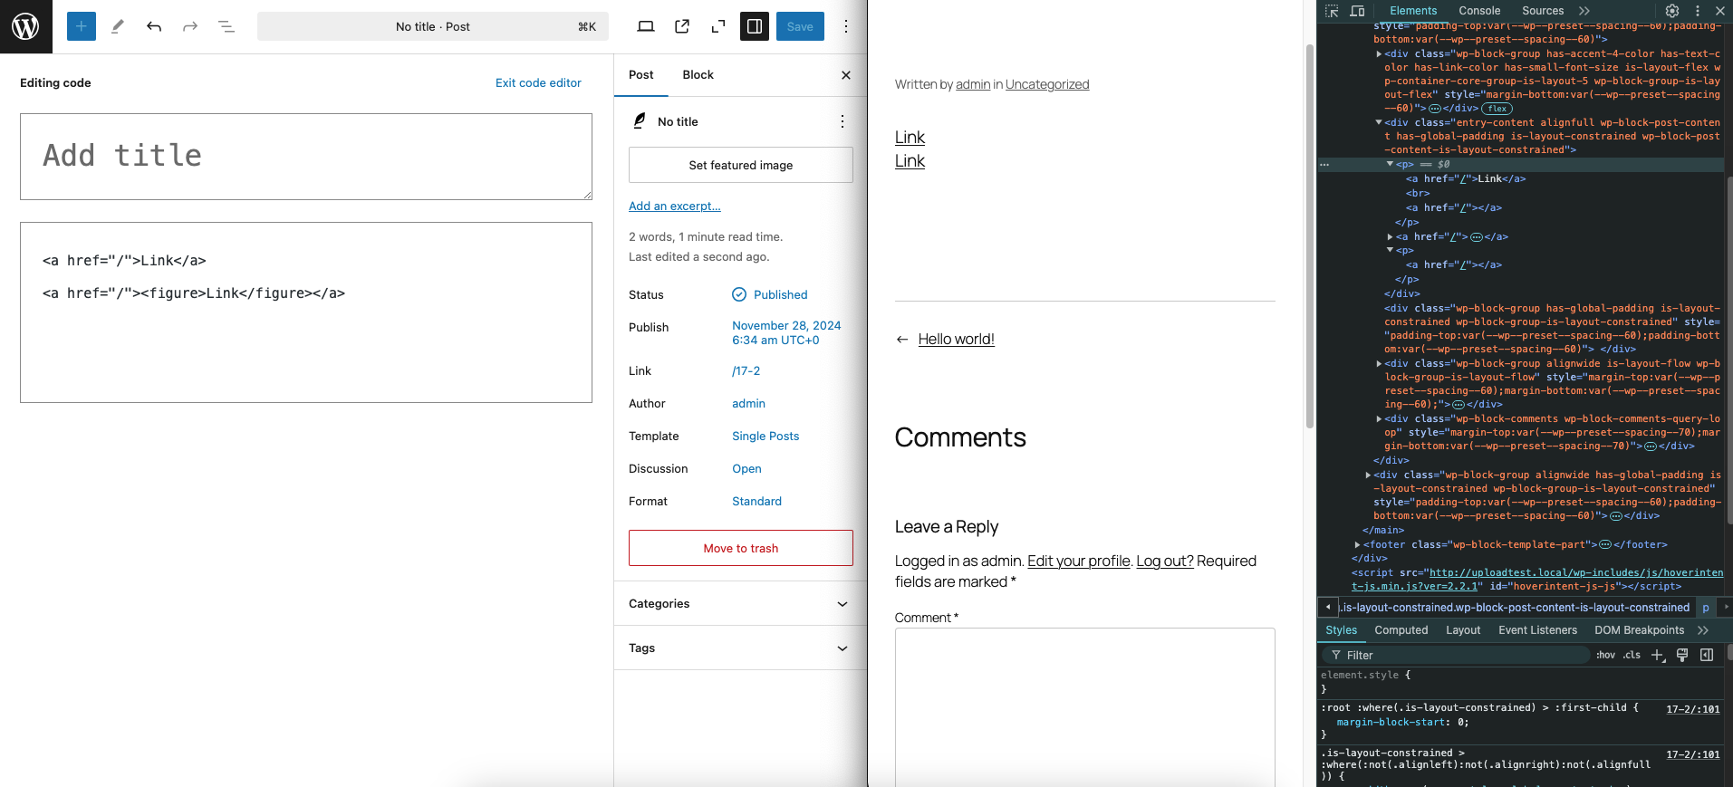Screen dimensions: 1733x787
Task: Expand the Tags panel
Action: pyautogui.click(x=740, y=648)
